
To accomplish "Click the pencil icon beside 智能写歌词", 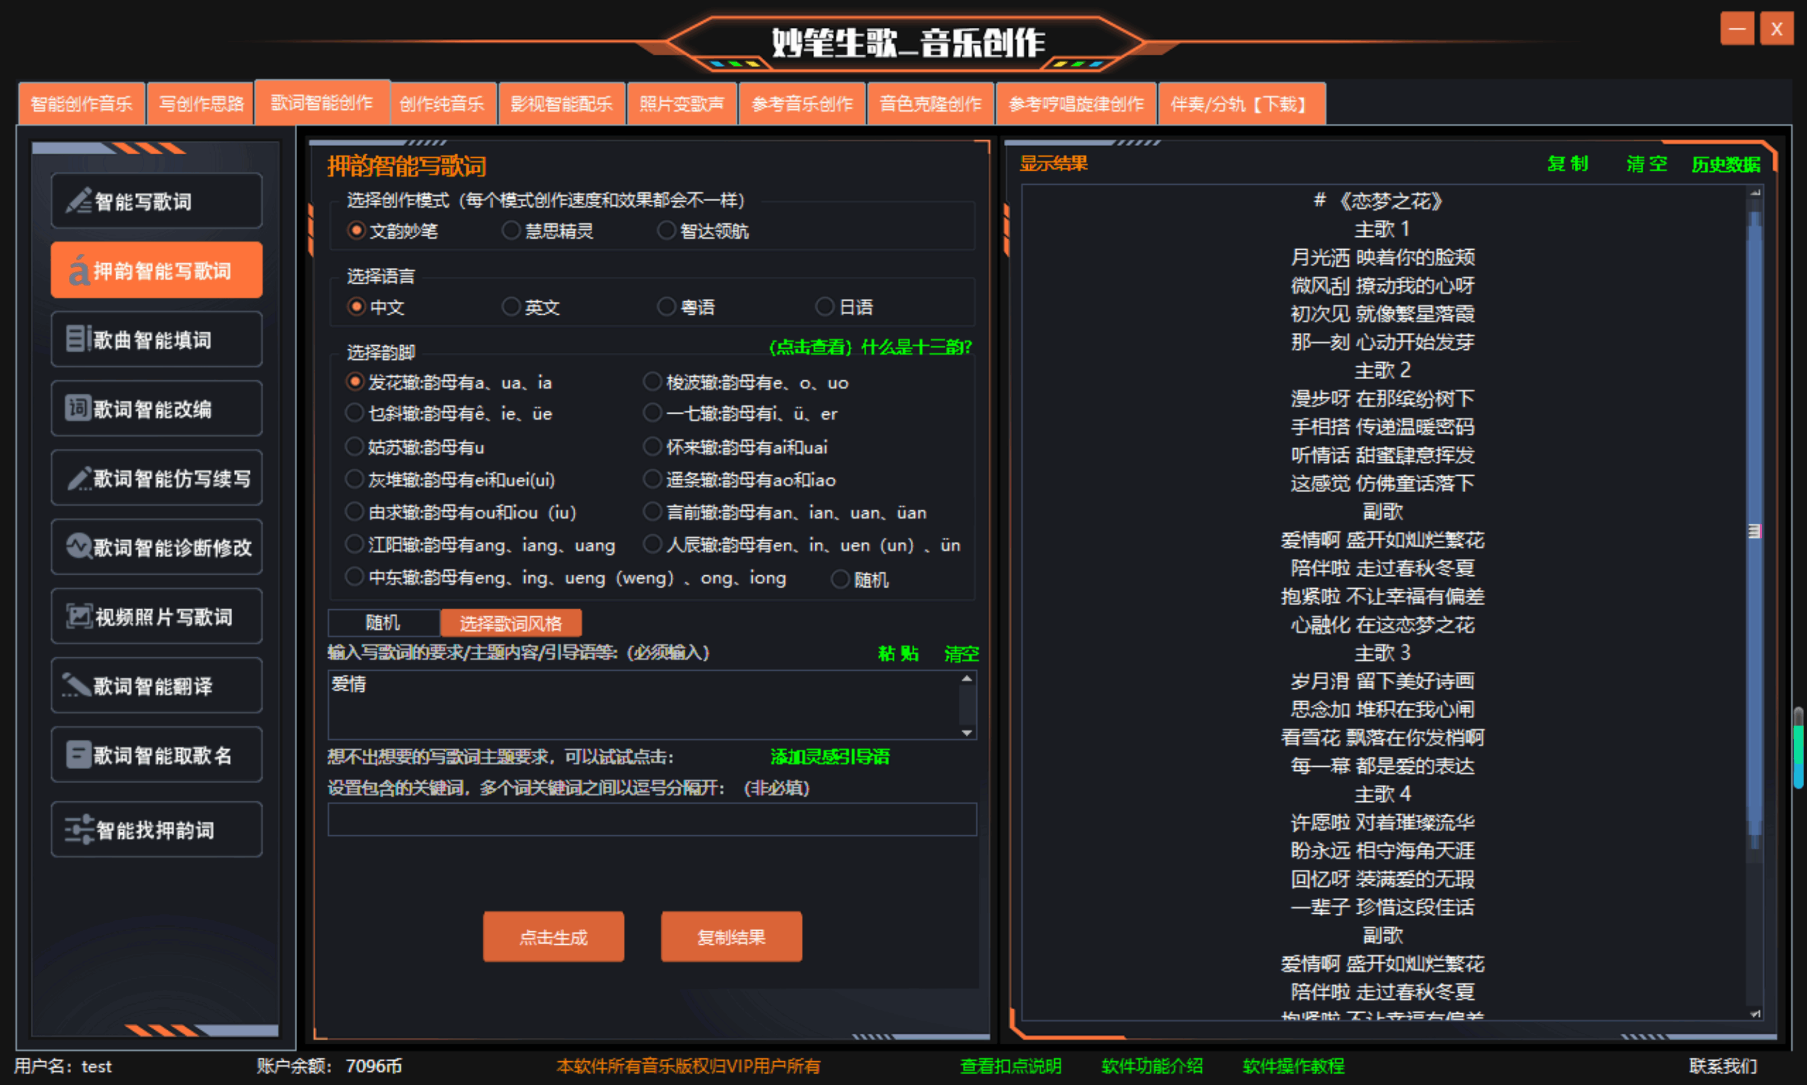I will coord(77,201).
